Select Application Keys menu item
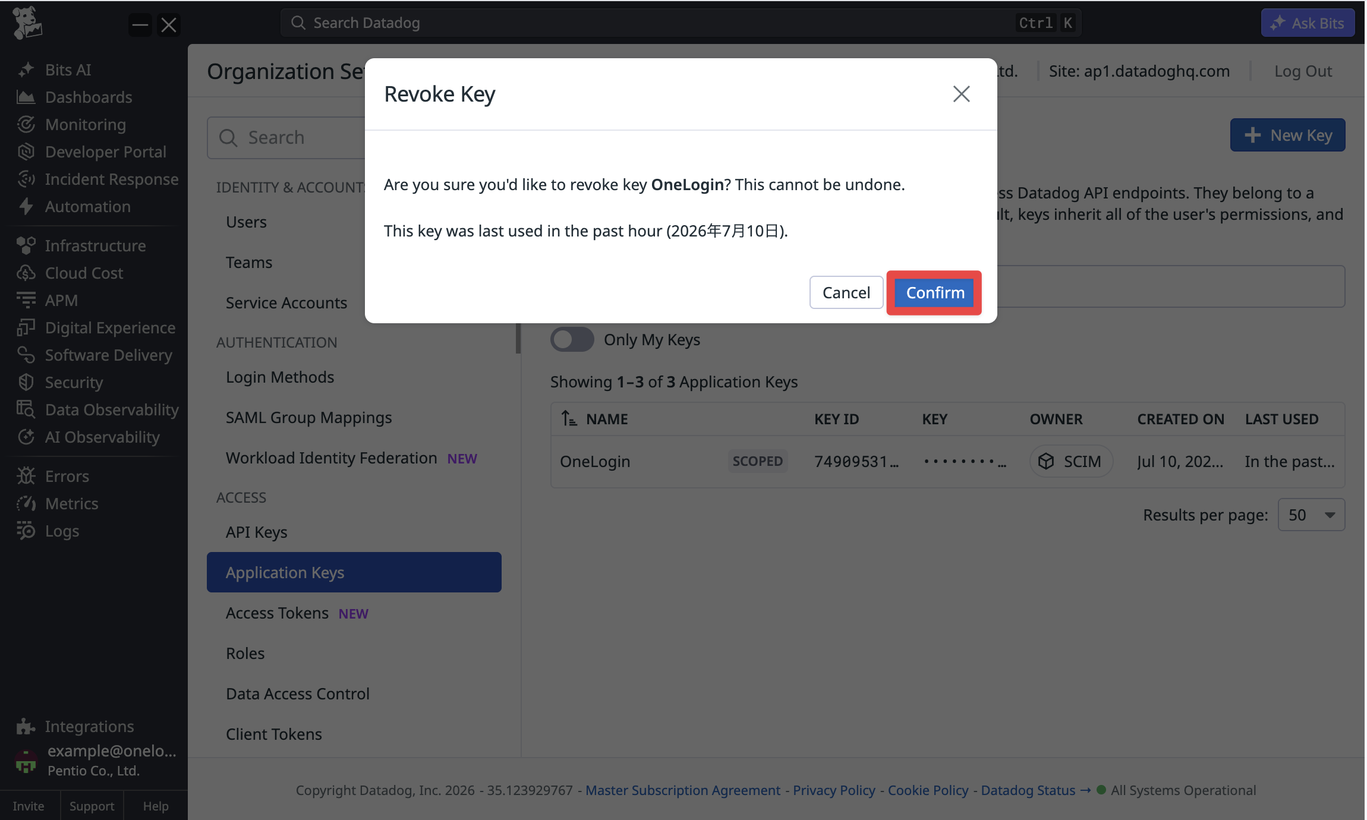1367x820 pixels. [354, 572]
